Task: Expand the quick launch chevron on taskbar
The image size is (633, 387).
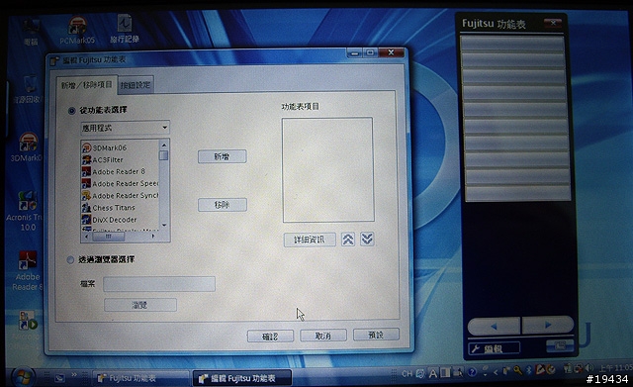Action: pyautogui.click(x=74, y=375)
